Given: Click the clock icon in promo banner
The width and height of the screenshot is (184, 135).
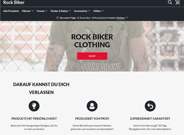Looking at the screenshot, I should (57, 18).
